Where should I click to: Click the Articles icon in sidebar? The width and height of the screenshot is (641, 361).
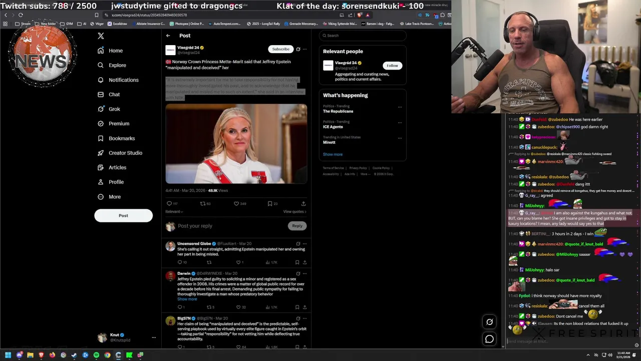101,167
